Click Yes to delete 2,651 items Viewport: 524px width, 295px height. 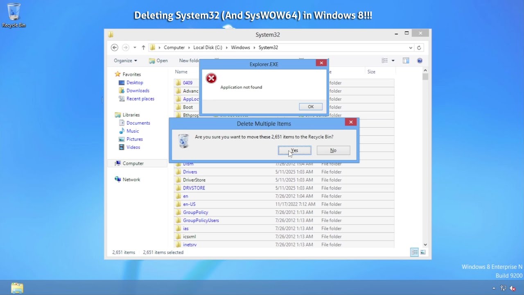[295, 150]
